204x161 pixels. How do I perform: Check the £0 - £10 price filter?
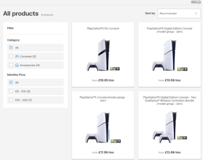11,91
